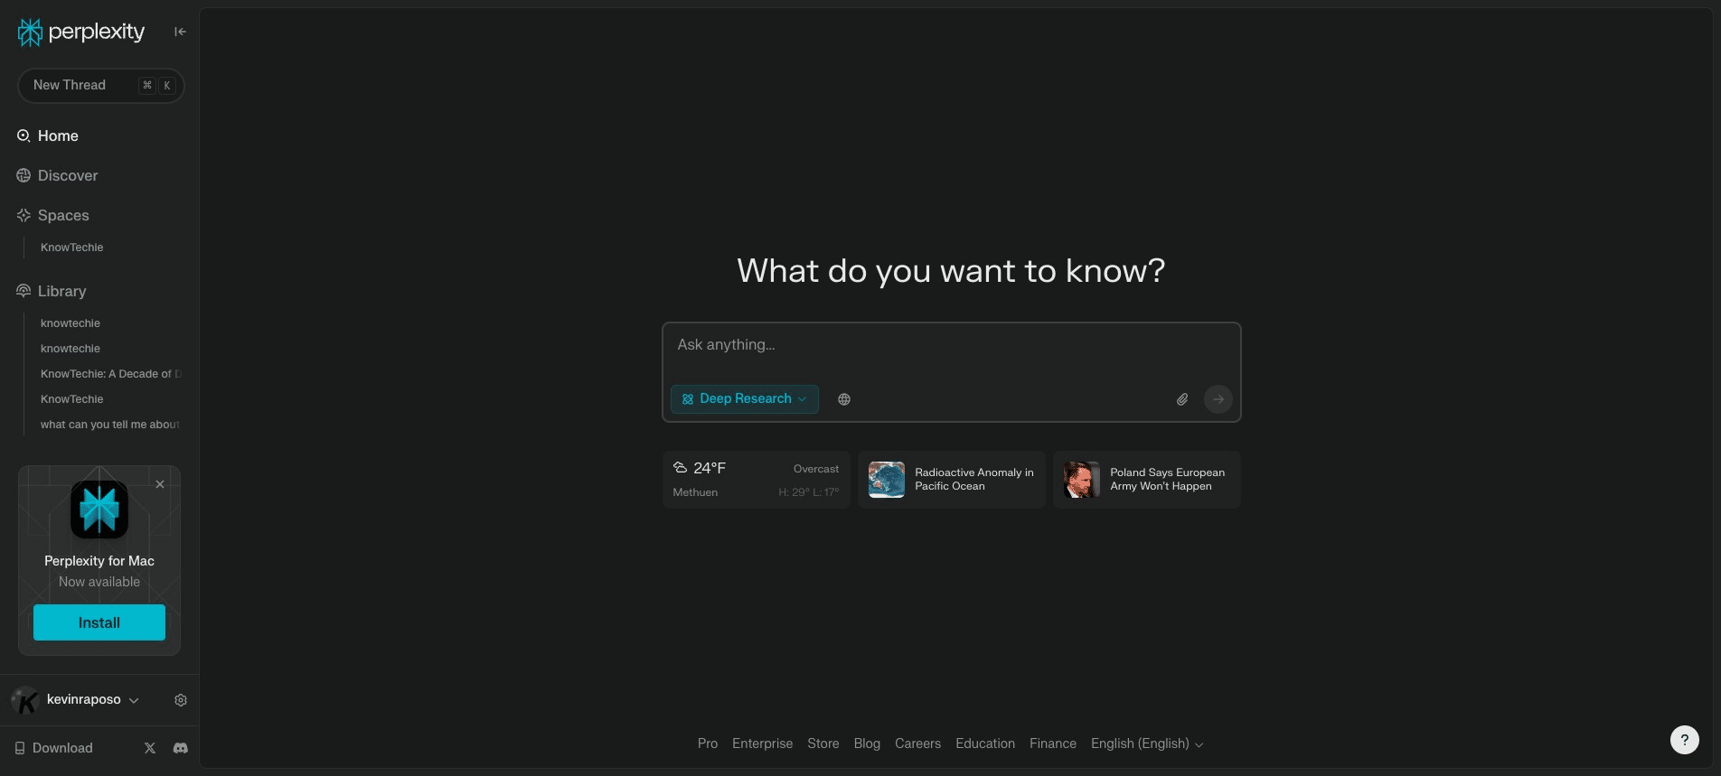This screenshot has width=1721, height=776.
Task: Click the Finance footer link
Action: click(x=1053, y=743)
